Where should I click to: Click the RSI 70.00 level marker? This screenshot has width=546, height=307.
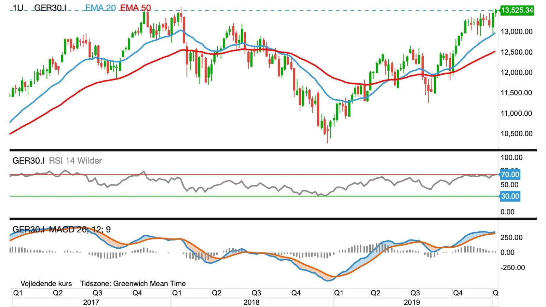tap(510, 175)
